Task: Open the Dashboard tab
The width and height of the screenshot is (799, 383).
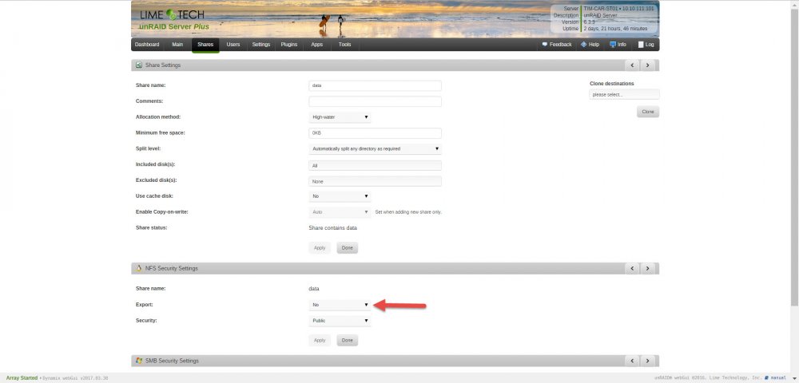Action: click(147, 45)
